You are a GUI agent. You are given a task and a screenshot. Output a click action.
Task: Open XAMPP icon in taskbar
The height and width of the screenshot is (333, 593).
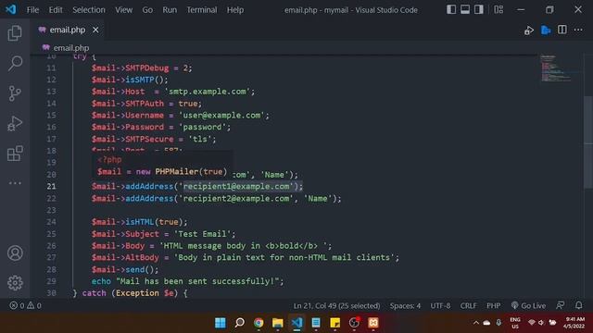pos(373,323)
